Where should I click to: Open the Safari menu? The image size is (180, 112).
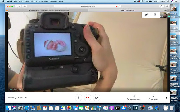coord(9,1)
